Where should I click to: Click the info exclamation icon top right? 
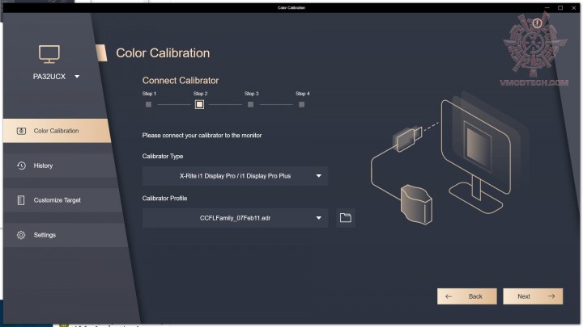point(537,23)
